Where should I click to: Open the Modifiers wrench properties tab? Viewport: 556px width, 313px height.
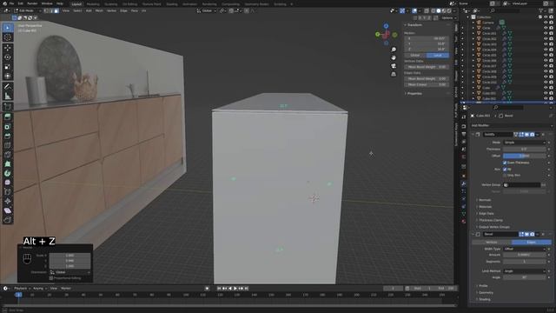(x=463, y=183)
